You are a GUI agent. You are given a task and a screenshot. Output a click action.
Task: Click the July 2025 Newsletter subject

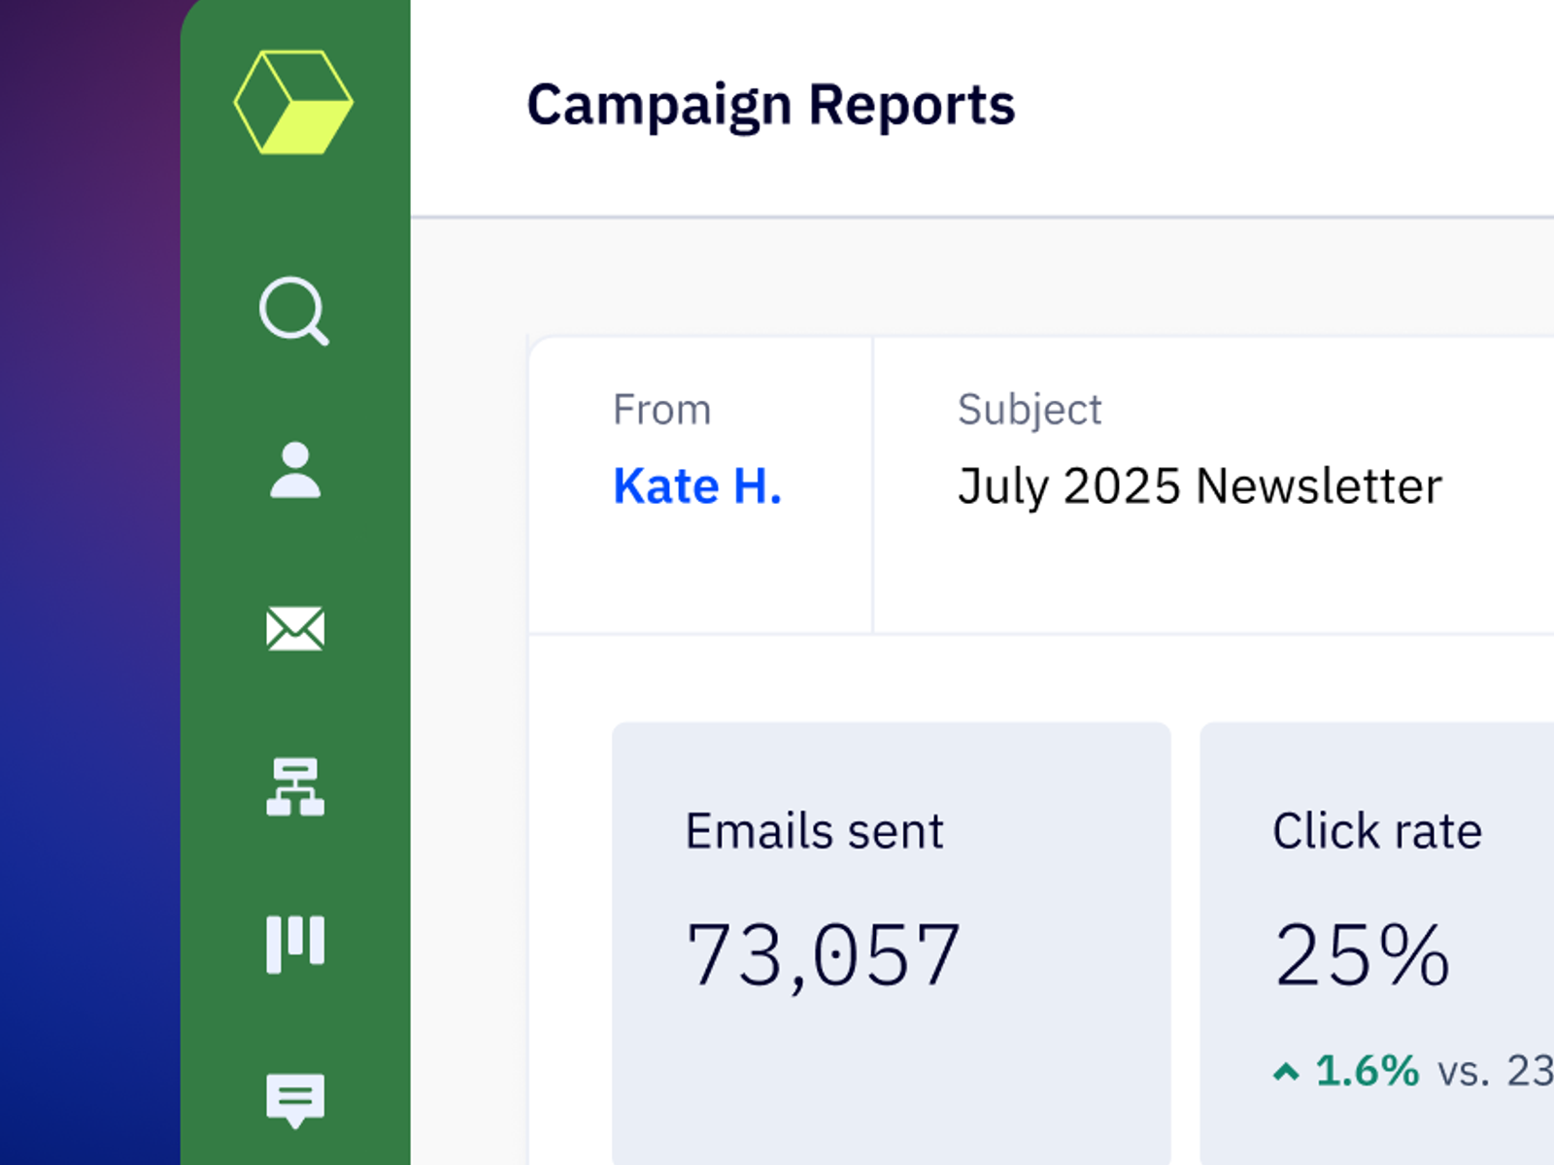tap(1199, 486)
